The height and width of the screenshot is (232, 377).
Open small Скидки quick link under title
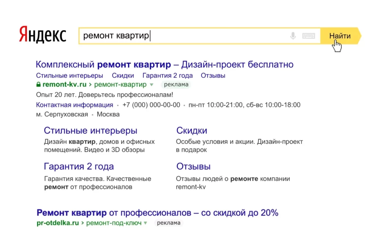[123, 75]
